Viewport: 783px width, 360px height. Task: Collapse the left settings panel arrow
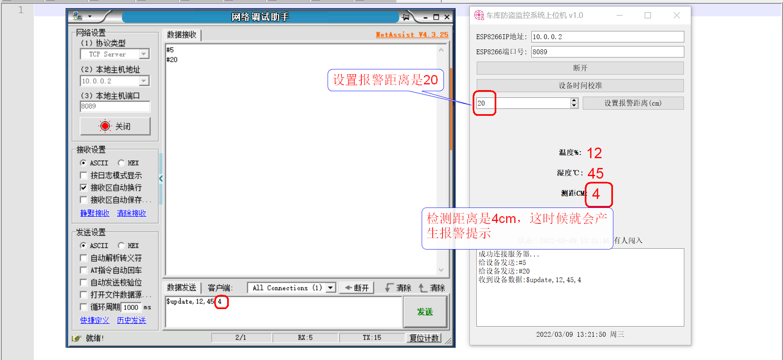click(x=161, y=179)
